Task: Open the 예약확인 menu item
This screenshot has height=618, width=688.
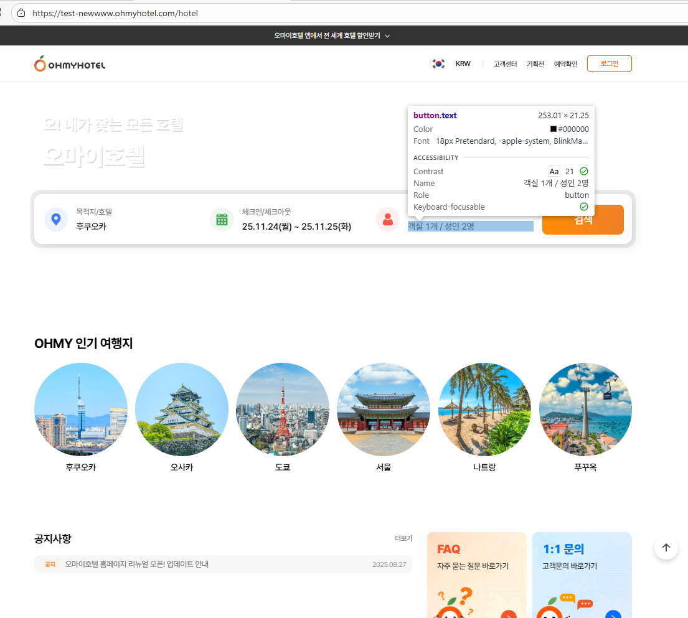Action: coord(565,64)
